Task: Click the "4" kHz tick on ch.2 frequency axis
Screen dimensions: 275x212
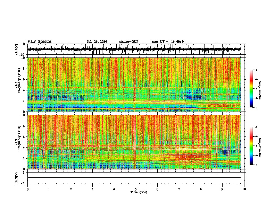Action: (24, 148)
